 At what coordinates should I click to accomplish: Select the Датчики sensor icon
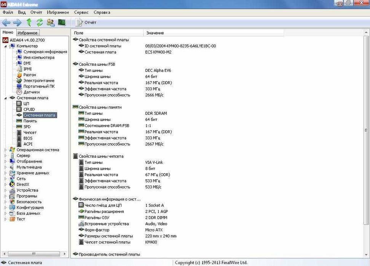(19, 92)
